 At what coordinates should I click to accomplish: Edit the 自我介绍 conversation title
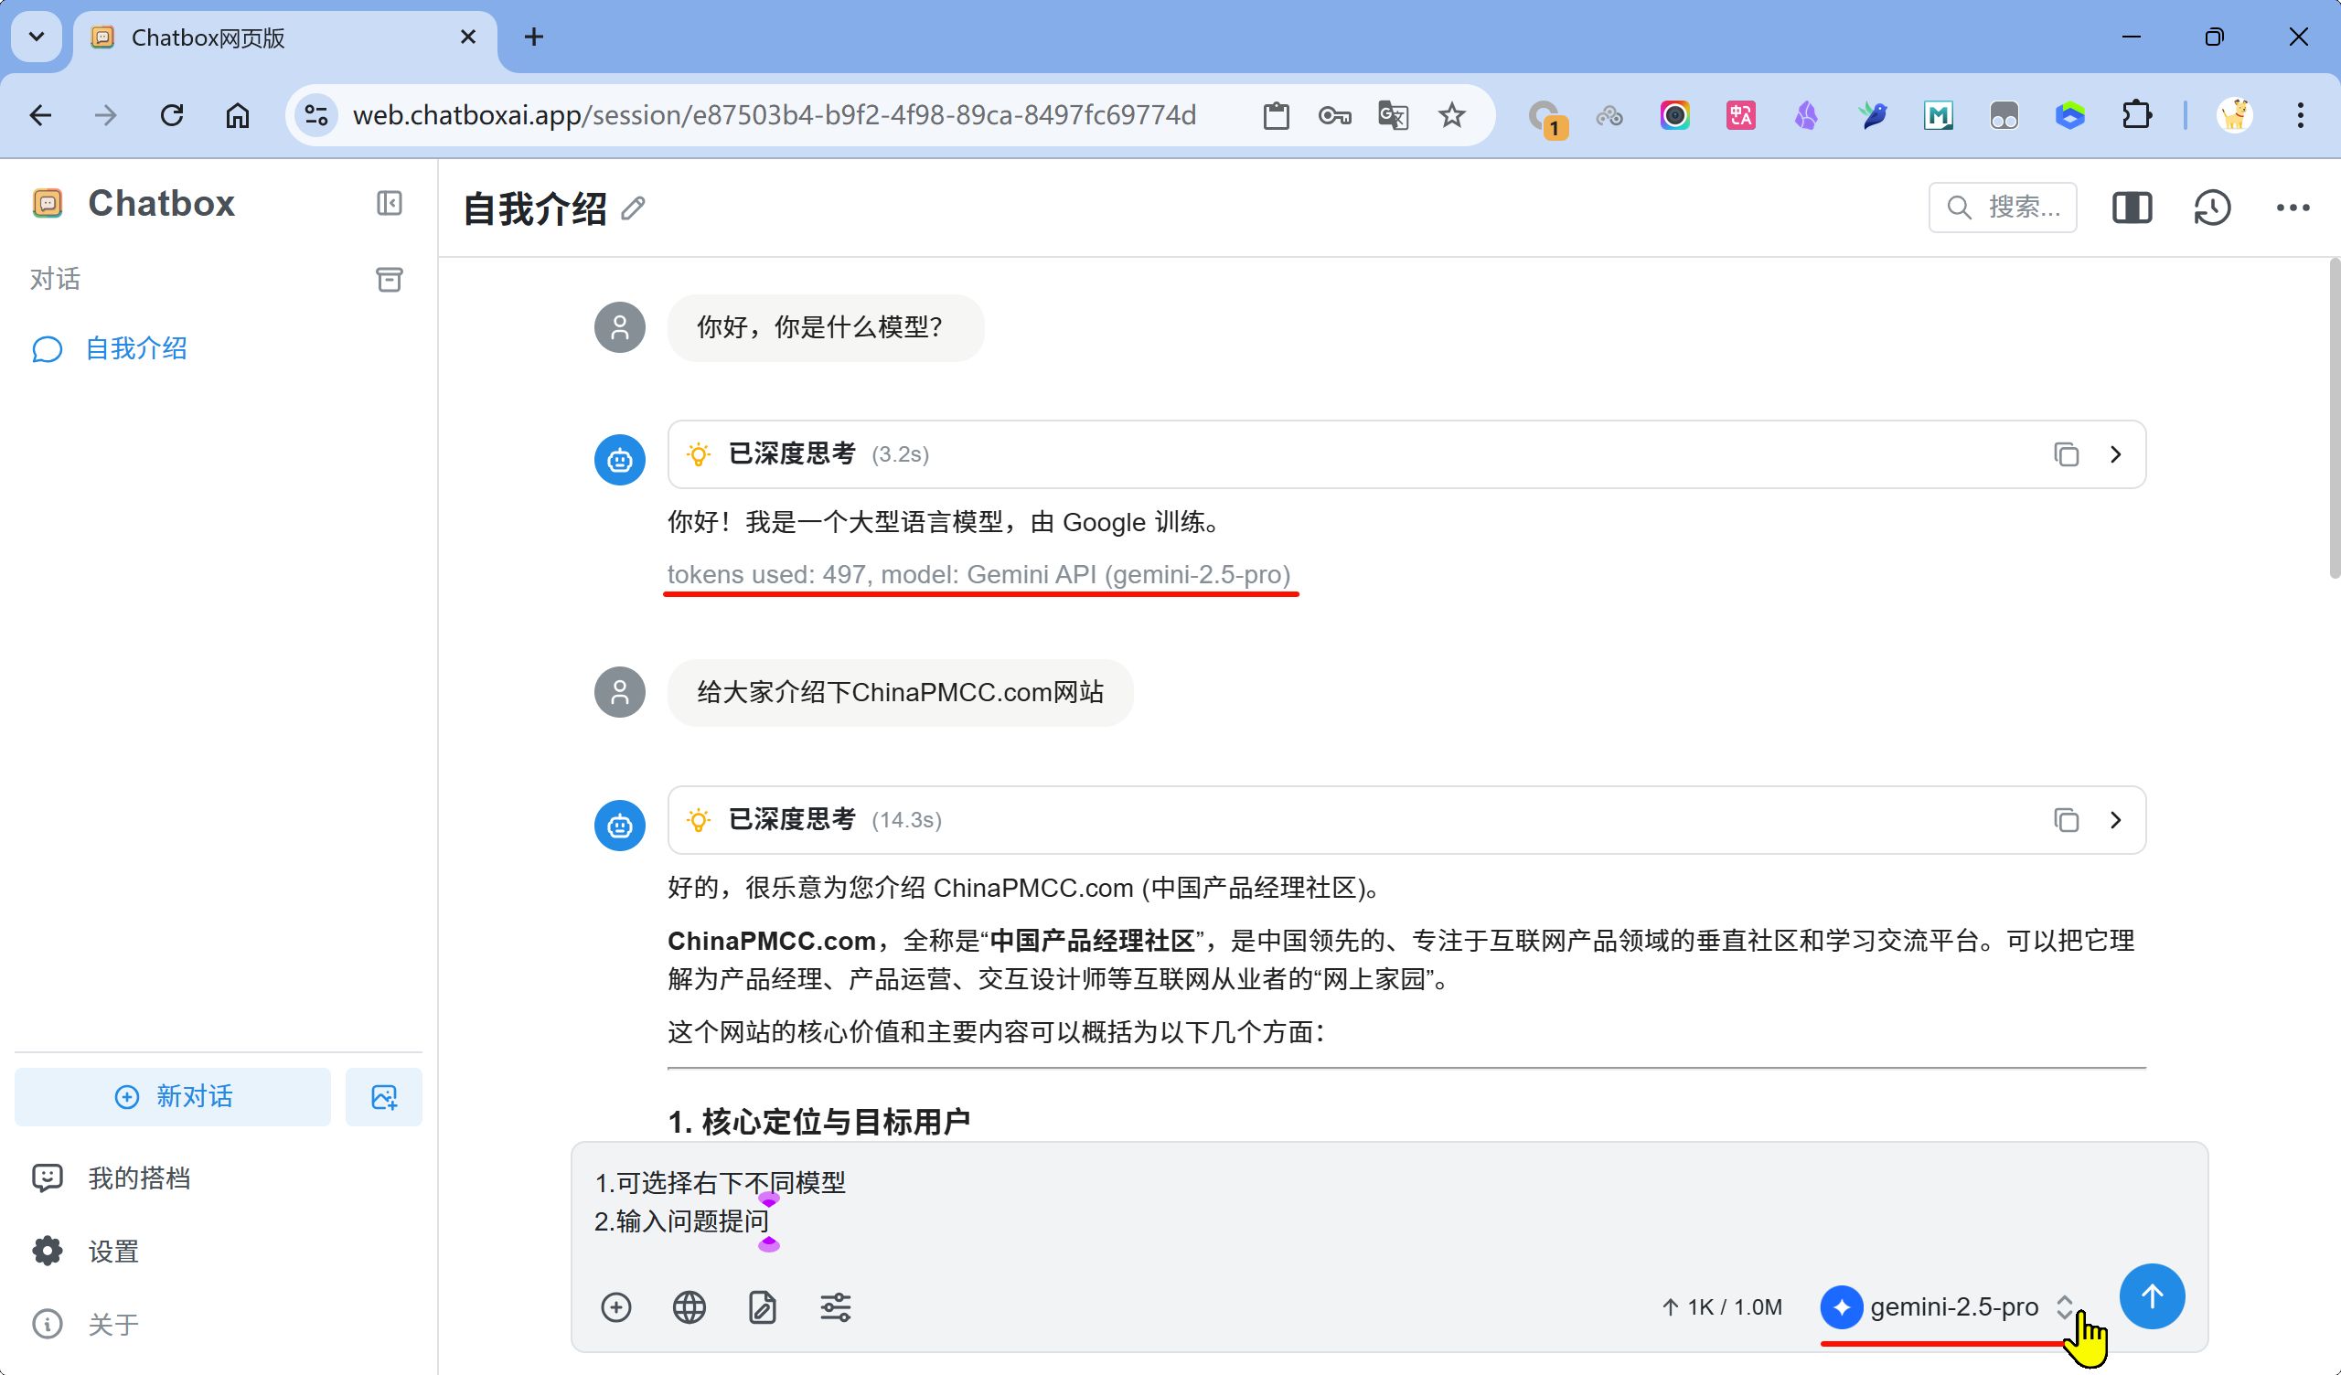[x=634, y=209]
